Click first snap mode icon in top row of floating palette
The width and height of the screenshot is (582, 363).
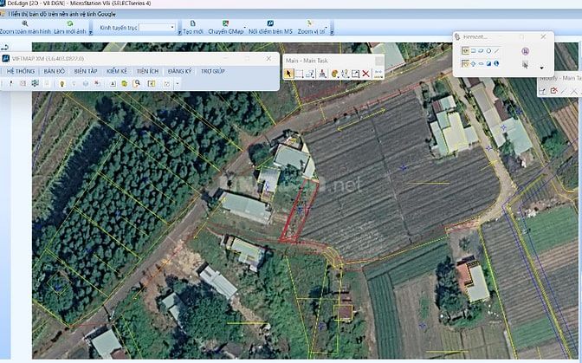465,51
